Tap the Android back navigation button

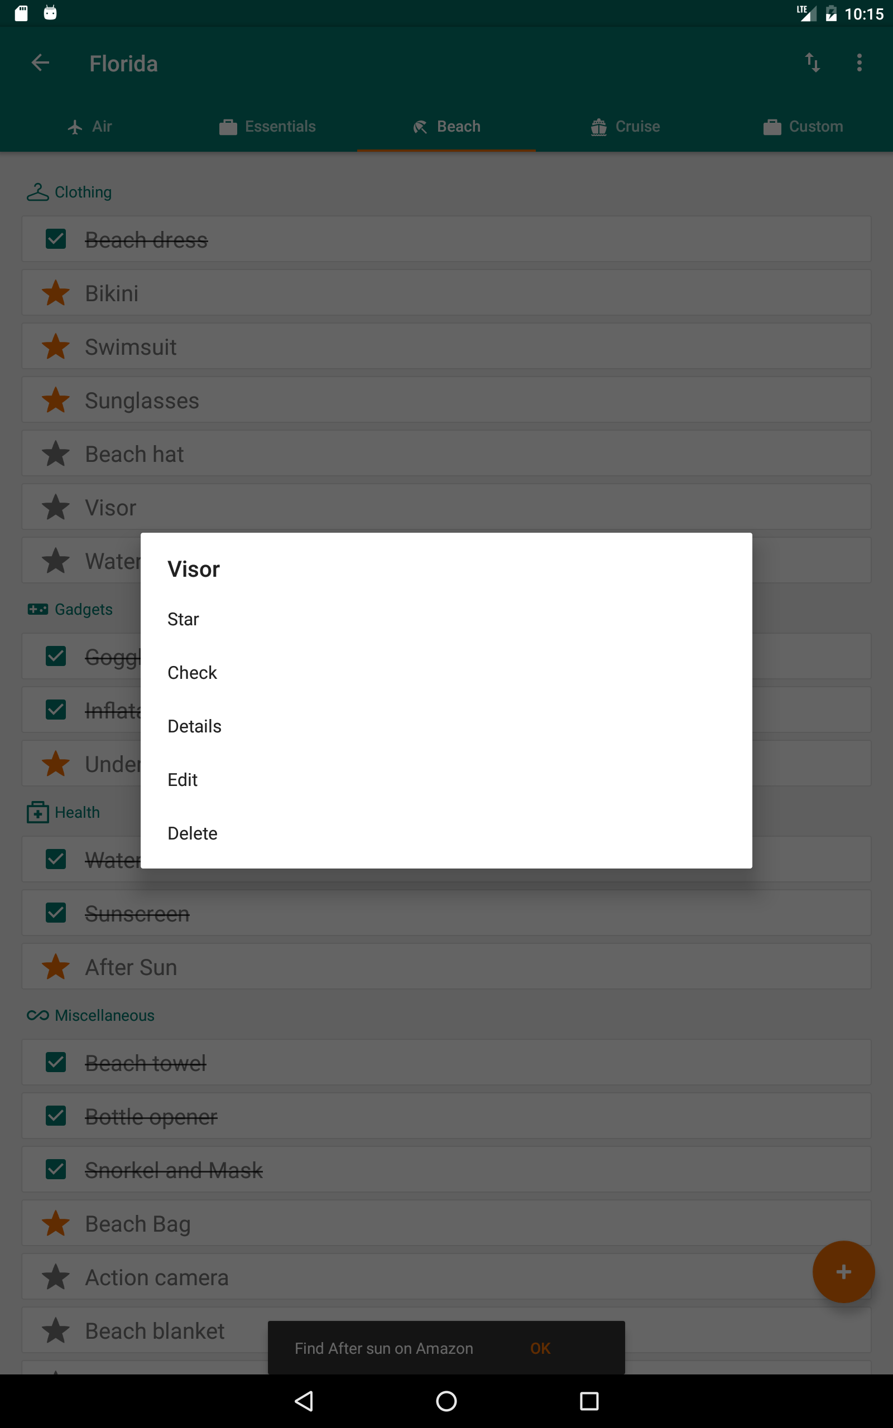point(304,1401)
